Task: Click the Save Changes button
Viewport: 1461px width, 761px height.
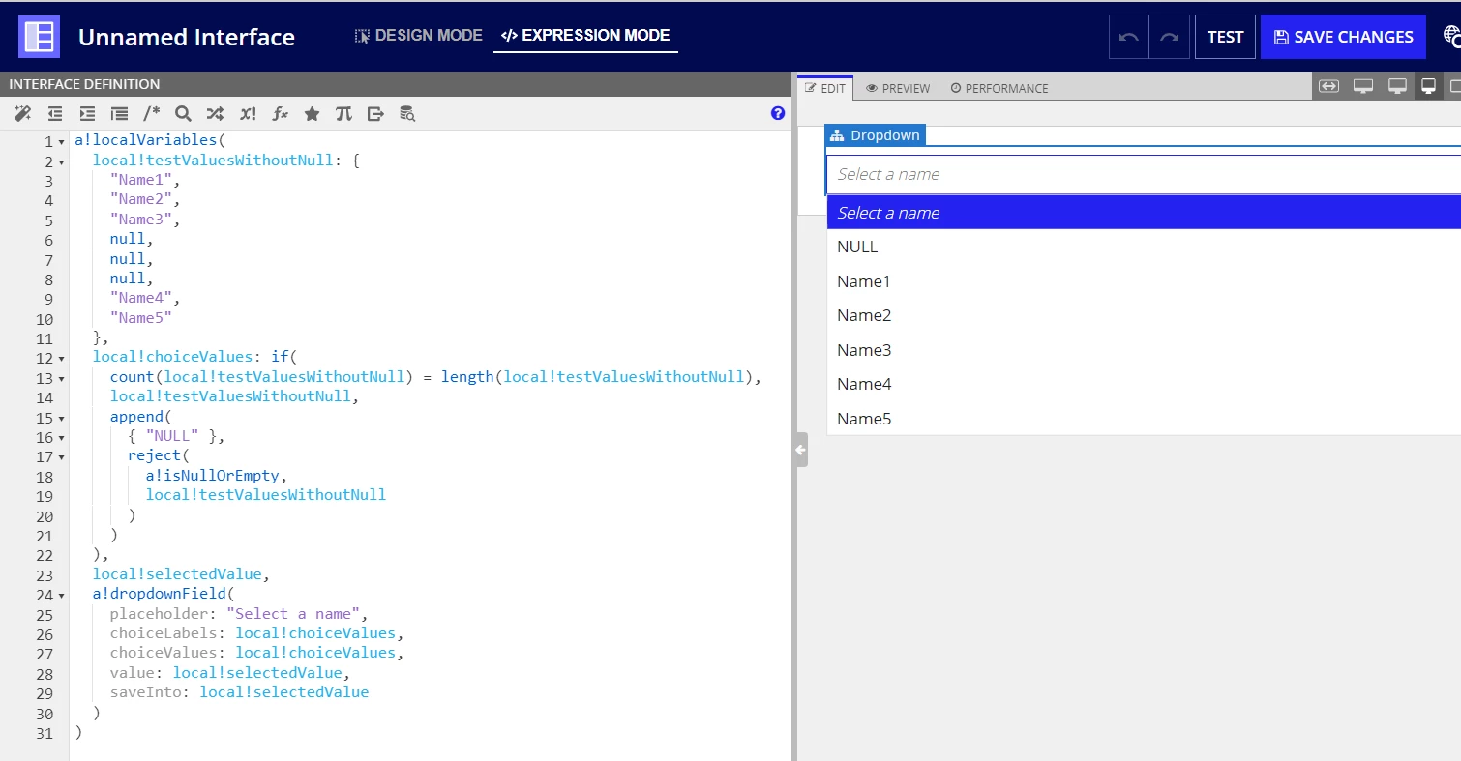Action: click(1343, 37)
